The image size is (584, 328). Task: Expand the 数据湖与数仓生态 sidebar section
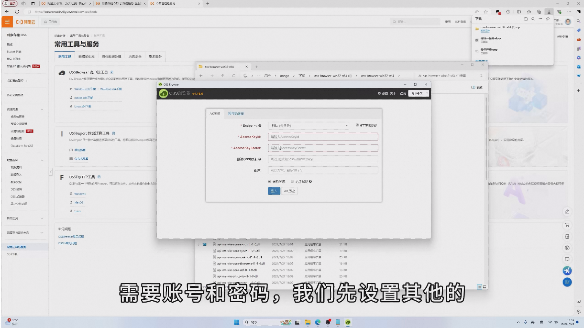click(x=42, y=233)
